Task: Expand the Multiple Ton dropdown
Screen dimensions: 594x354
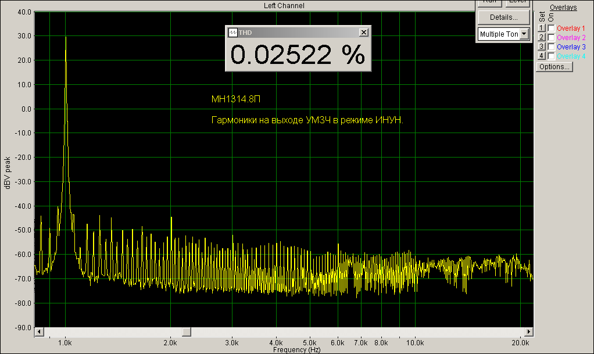Action: pos(525,34)
